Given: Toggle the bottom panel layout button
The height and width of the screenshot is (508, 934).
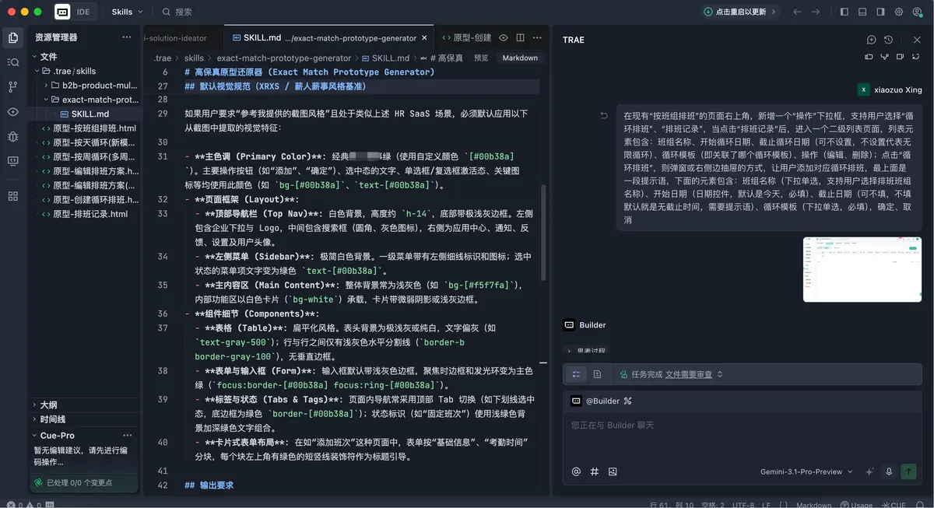Looking at the screenshot, I should point(862,12).
